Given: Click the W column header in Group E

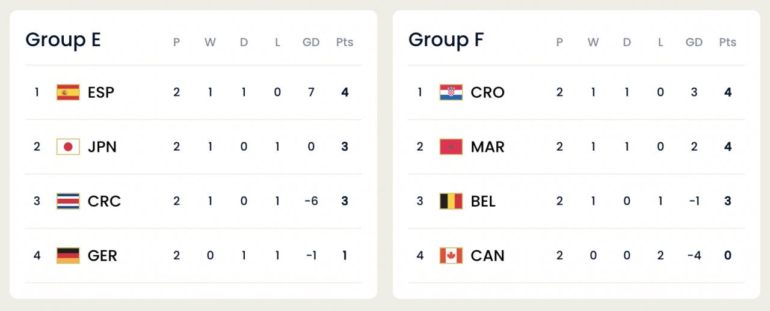Looking at the screenshot, I should pyautogui.click(x=210, y=43).
